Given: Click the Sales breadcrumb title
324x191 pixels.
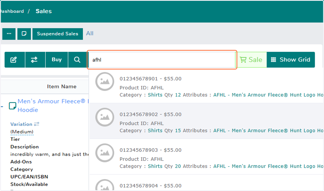Looking at the screenshot, I should click(44, 11).
